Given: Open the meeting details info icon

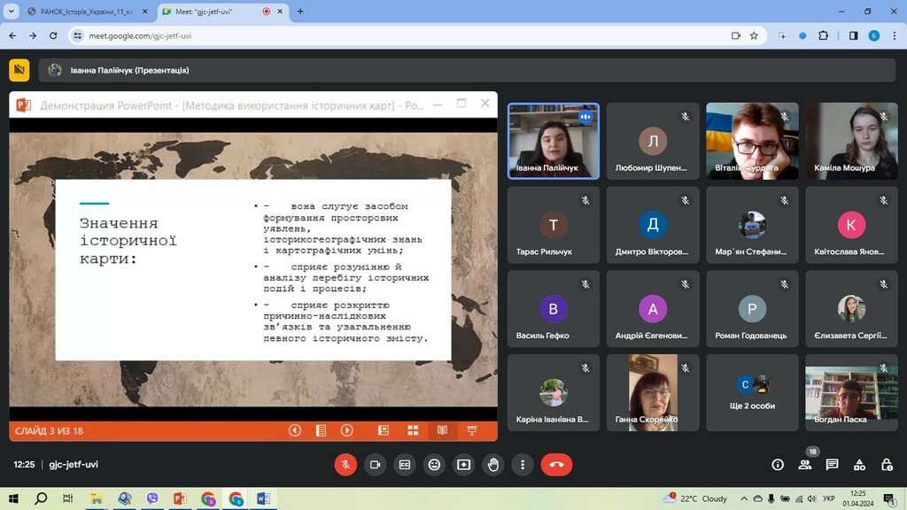Looking at the screenshot, I should tap(778, 465).
